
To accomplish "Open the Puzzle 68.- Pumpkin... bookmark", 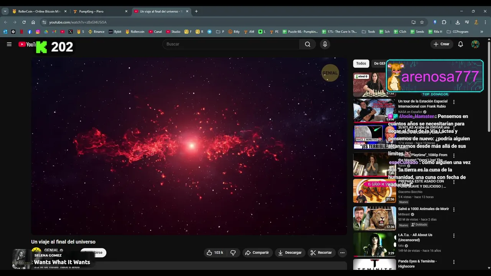I will pyautogui.click(x=300, y=32).
